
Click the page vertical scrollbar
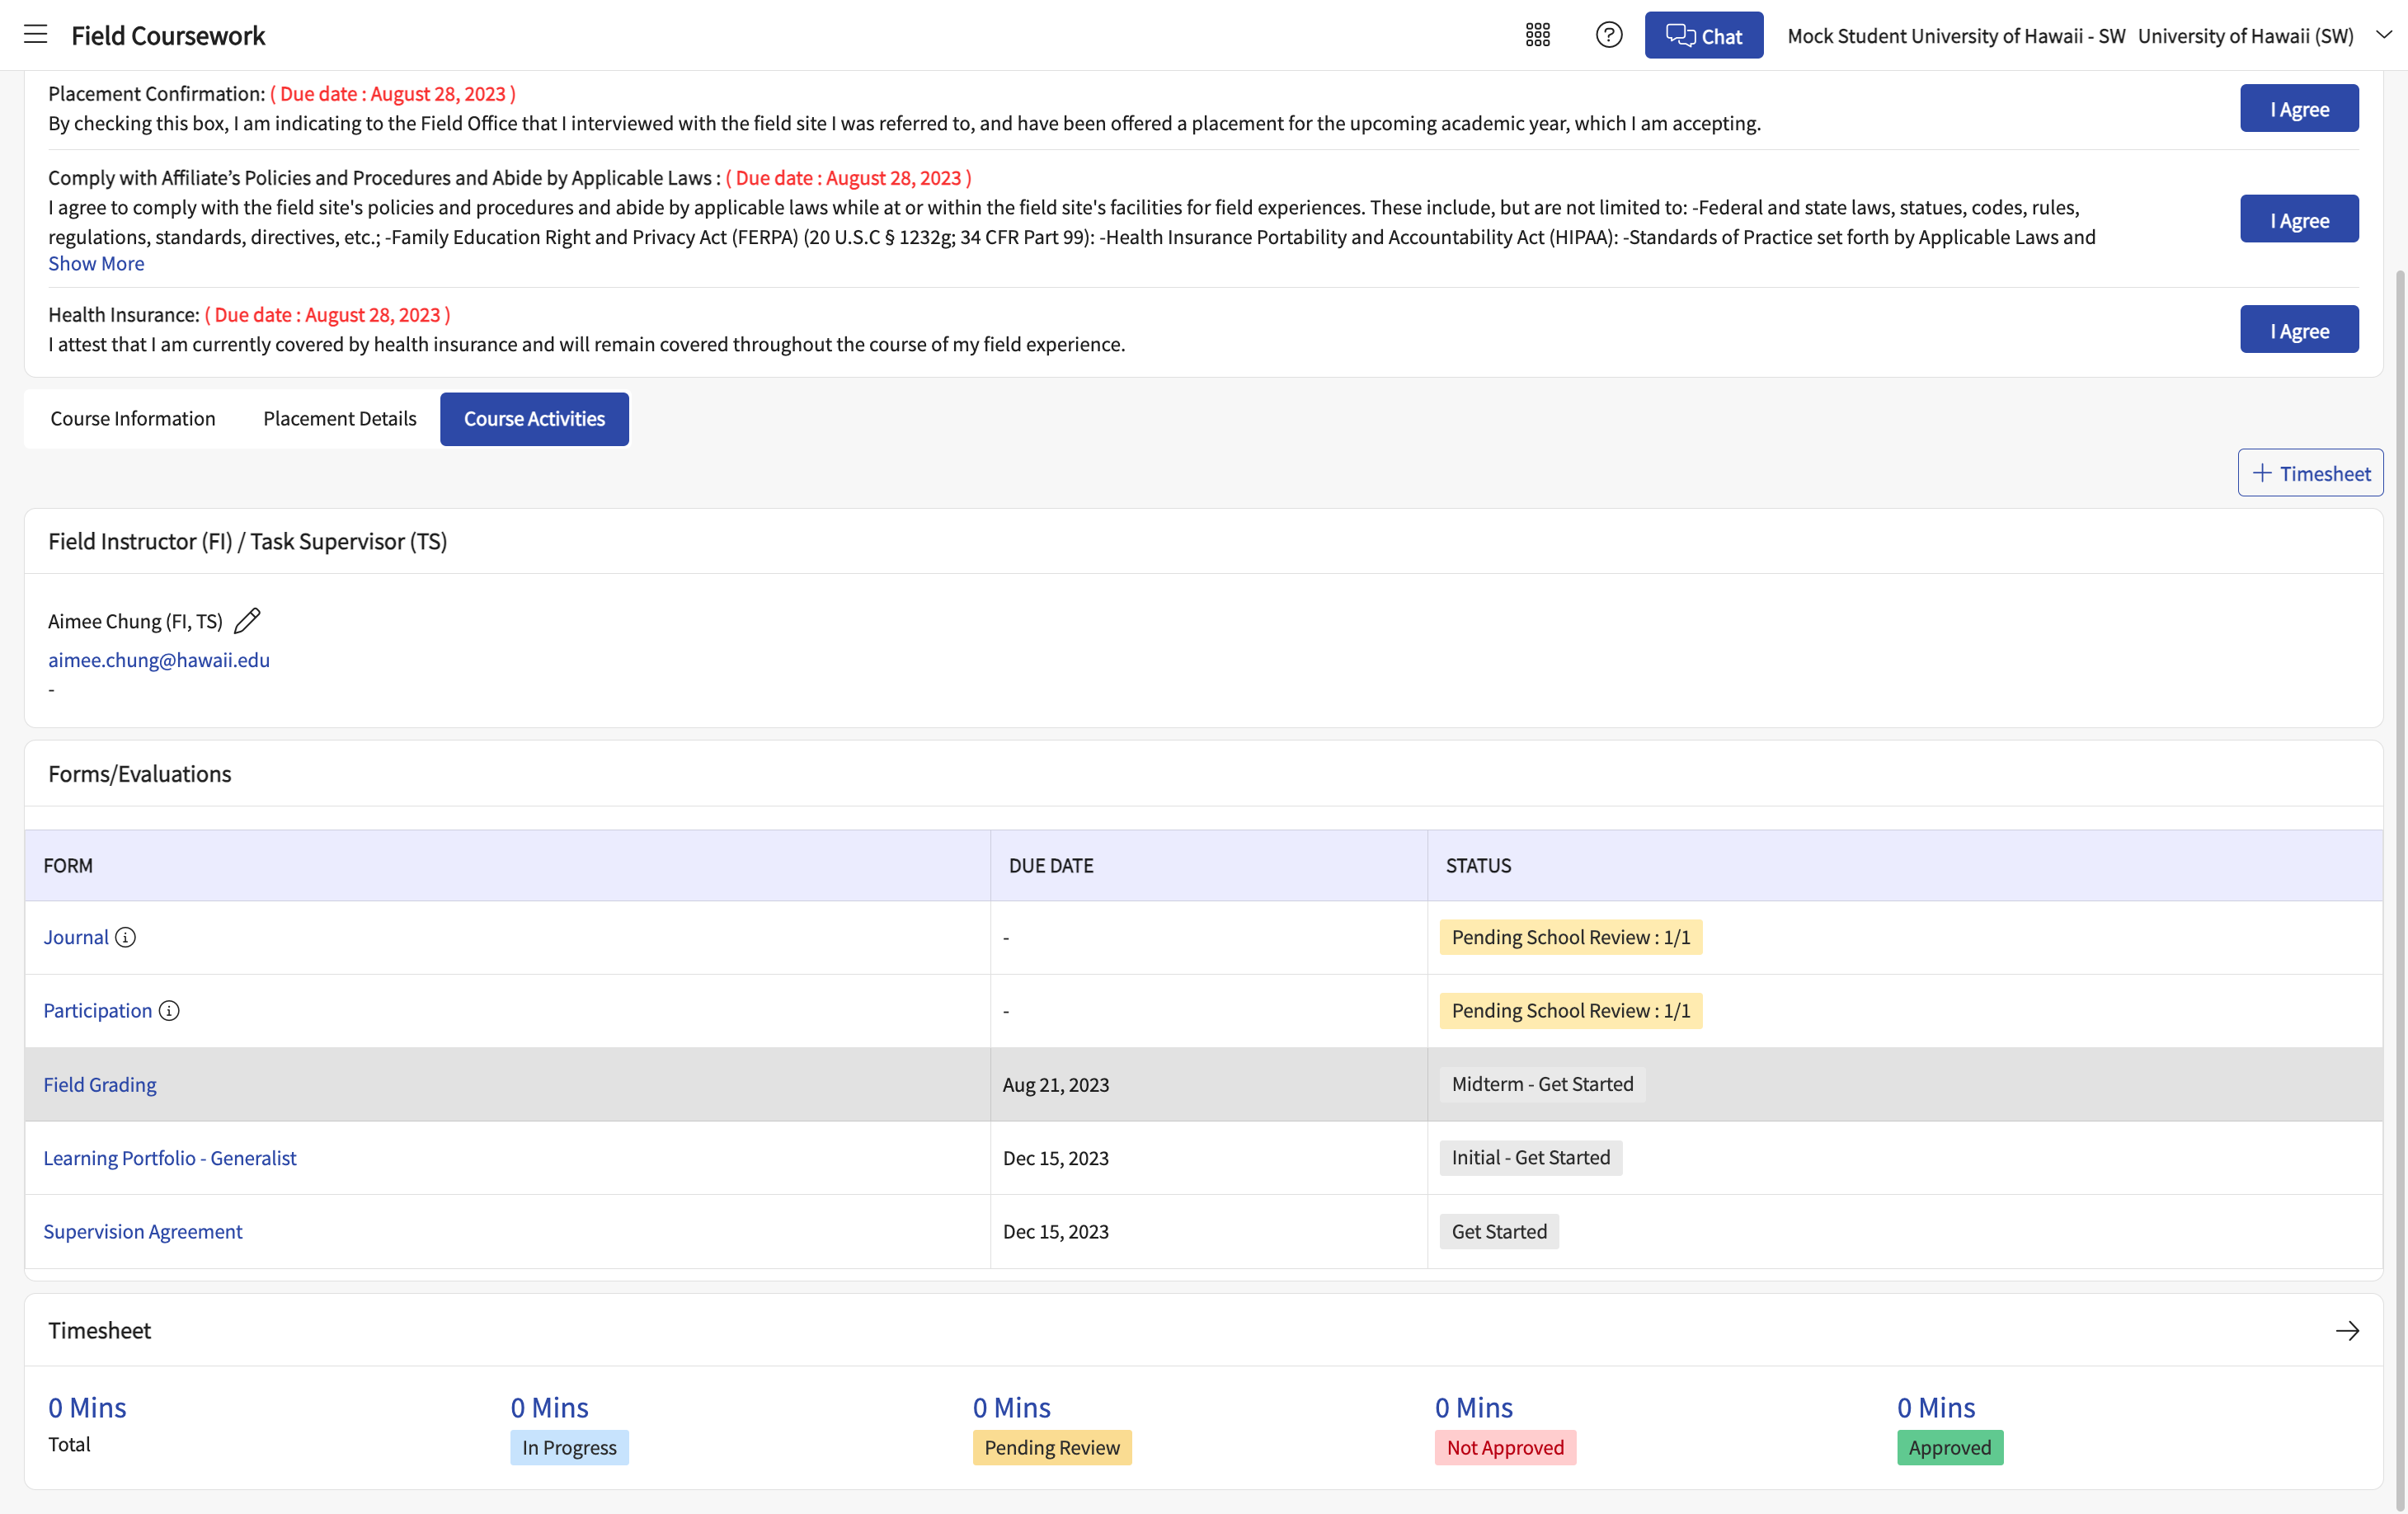pos(2400,890)
